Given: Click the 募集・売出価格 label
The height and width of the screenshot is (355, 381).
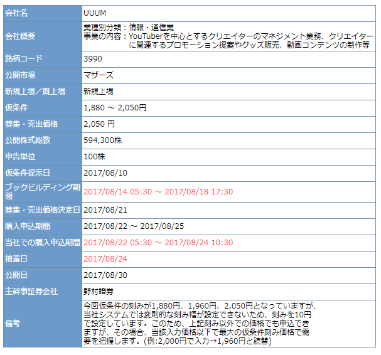Looking at the screenshot, I should (x=31, y=124).
